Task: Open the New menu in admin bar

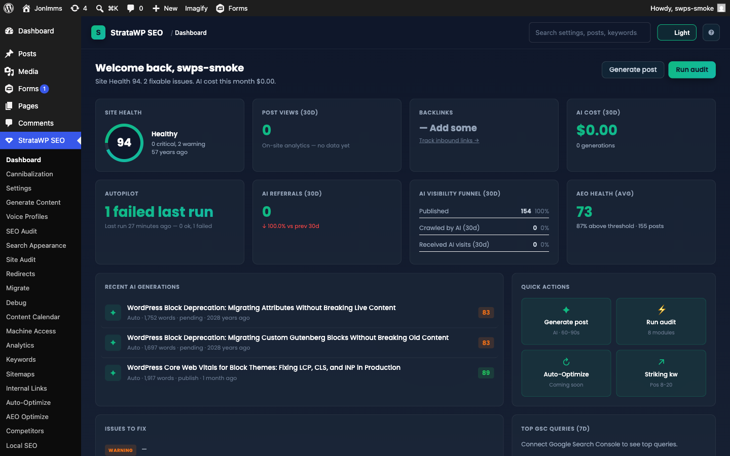Action: pyautogui.click(x=165, y=8)
